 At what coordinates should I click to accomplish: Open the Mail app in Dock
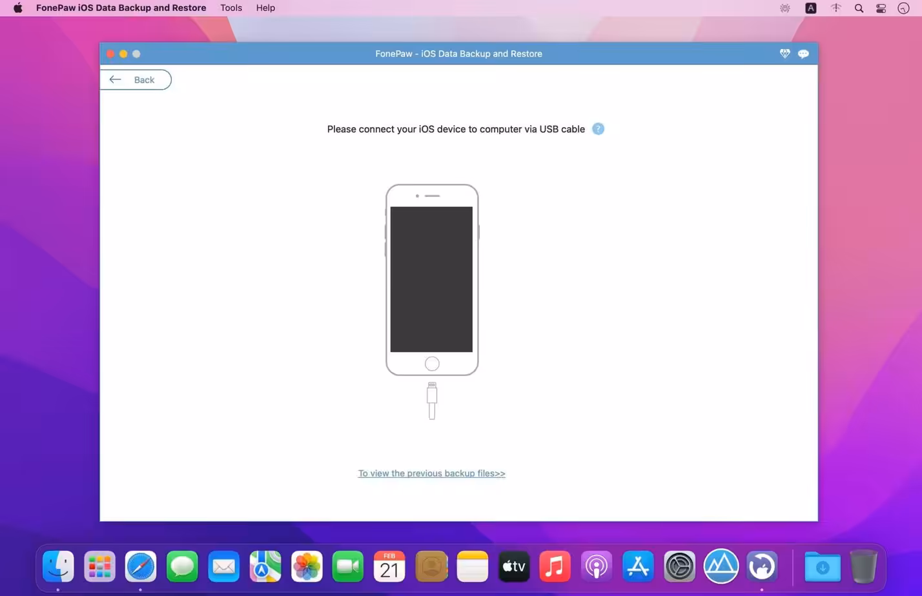(224, 566)
